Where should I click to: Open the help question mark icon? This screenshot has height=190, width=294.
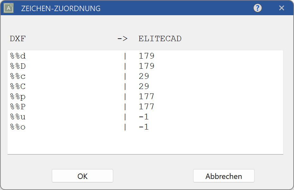[257, 8]
